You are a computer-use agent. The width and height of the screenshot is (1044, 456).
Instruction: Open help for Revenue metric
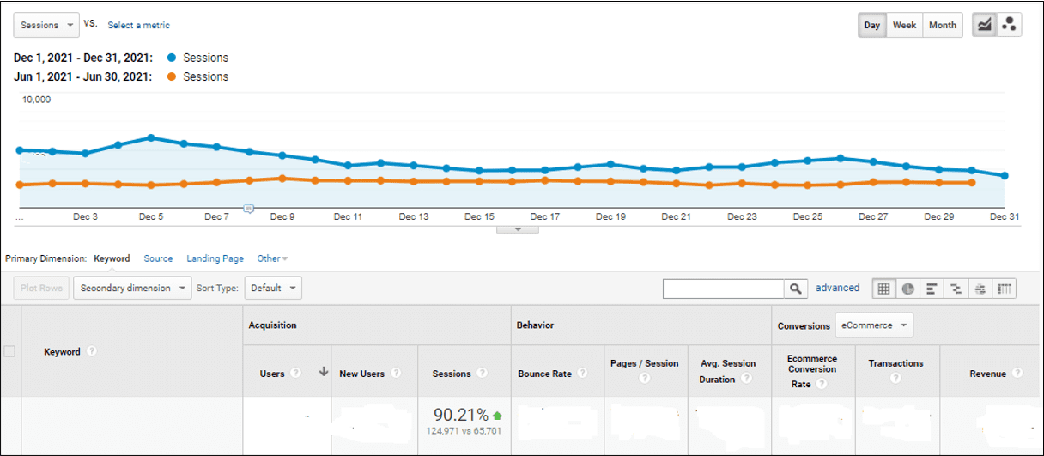point(1017,374)
